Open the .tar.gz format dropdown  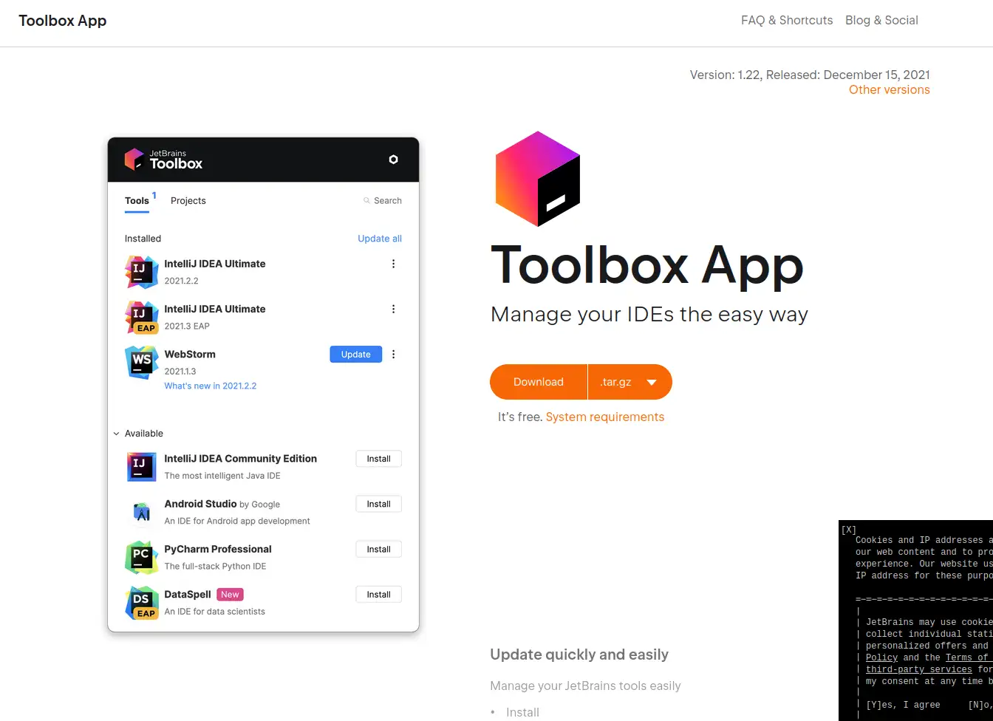630,382
